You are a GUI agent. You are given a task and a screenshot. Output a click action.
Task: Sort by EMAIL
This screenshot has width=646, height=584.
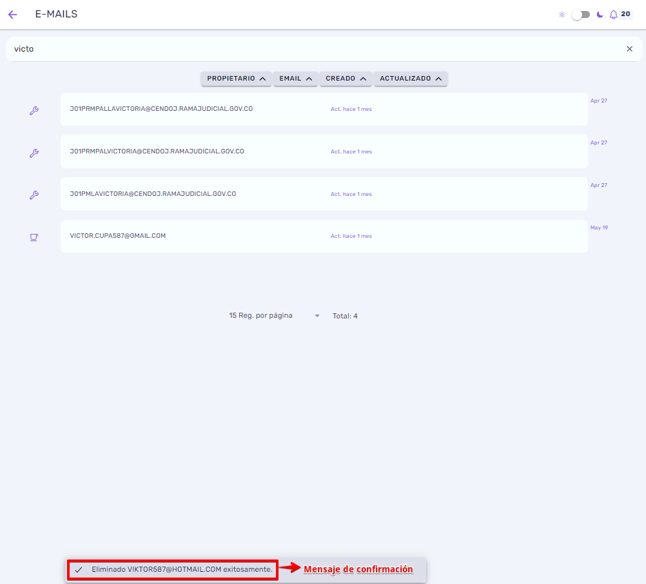[x=295, y=78]
